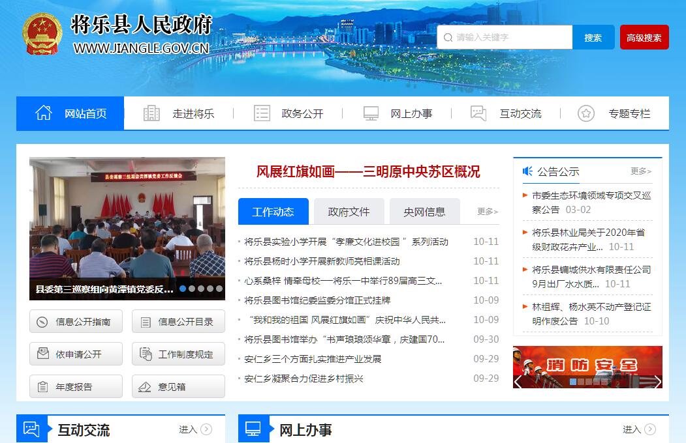Click the star icon beside 专题专栏
The image size is (686, 443).
pyautogui.click(x=586, y=113)
